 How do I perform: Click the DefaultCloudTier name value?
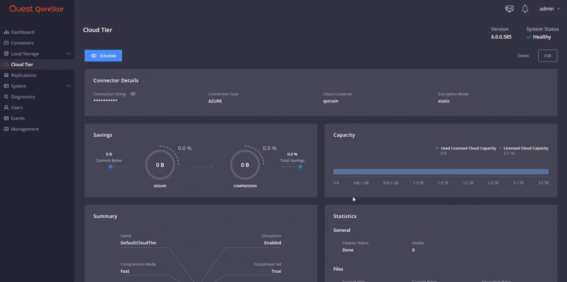coord(139,243)
